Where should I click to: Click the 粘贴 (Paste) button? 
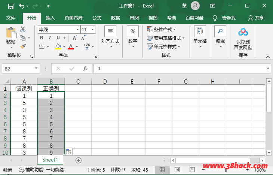(11, 37)
